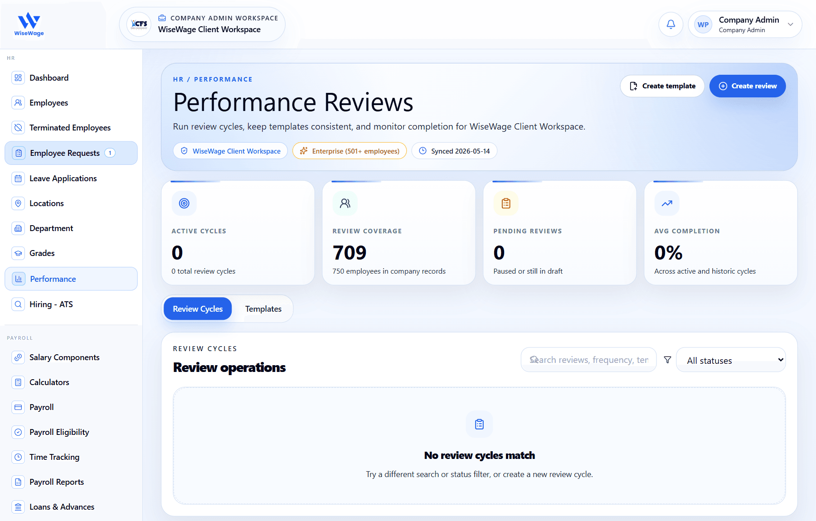816x521 pixels.
Task: Click the '0%' avg completion value
Action: coord(668,253)
